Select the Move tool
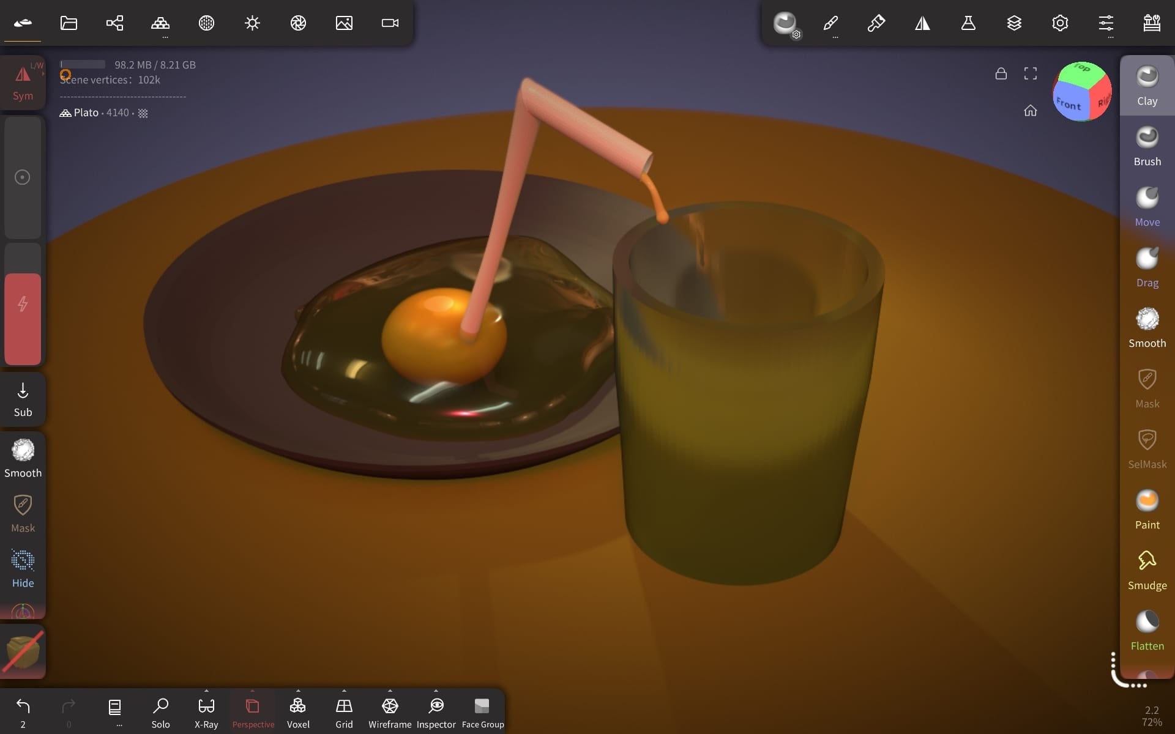Viewport: 1175px width, 734px height. coord(1147,207)
